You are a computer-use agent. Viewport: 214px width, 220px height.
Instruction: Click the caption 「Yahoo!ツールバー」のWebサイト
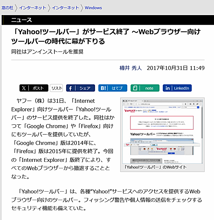tap(155, 167)
